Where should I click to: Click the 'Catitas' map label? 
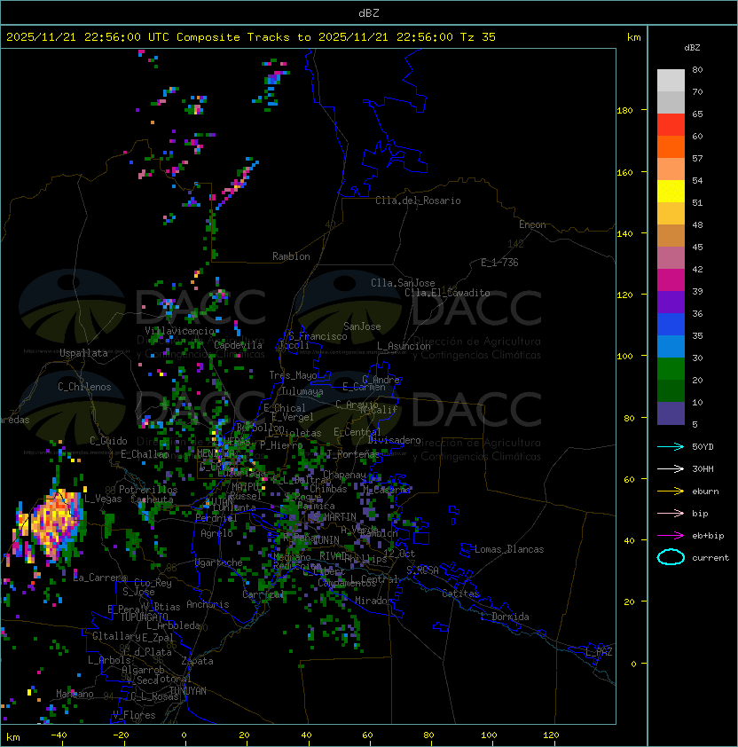click(460, 594)
